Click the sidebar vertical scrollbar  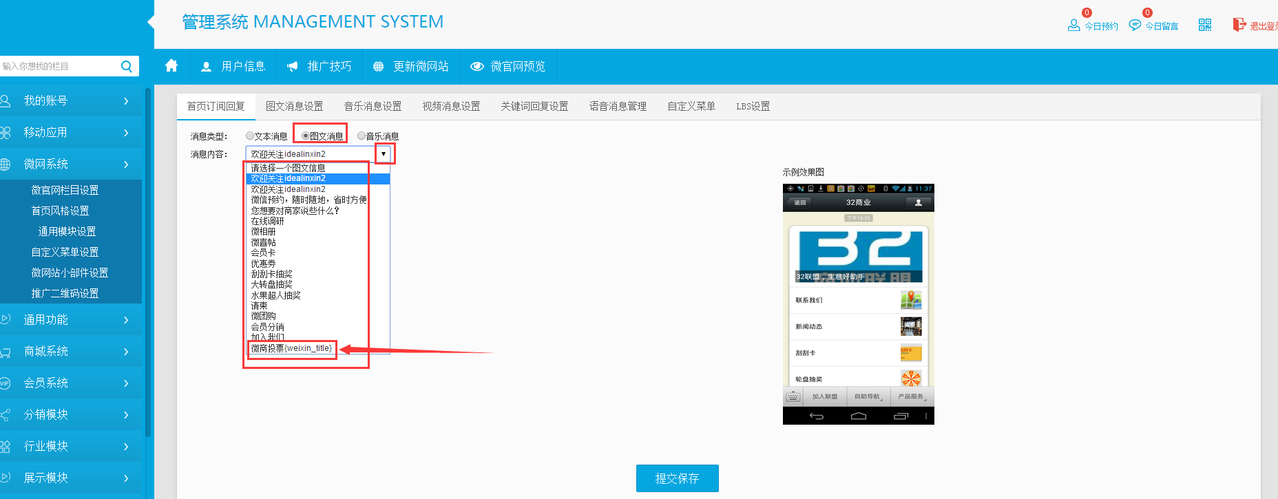coord(148,262)
